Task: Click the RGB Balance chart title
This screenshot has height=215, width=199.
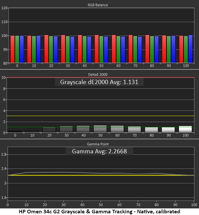Action: (x=98, y=5)
